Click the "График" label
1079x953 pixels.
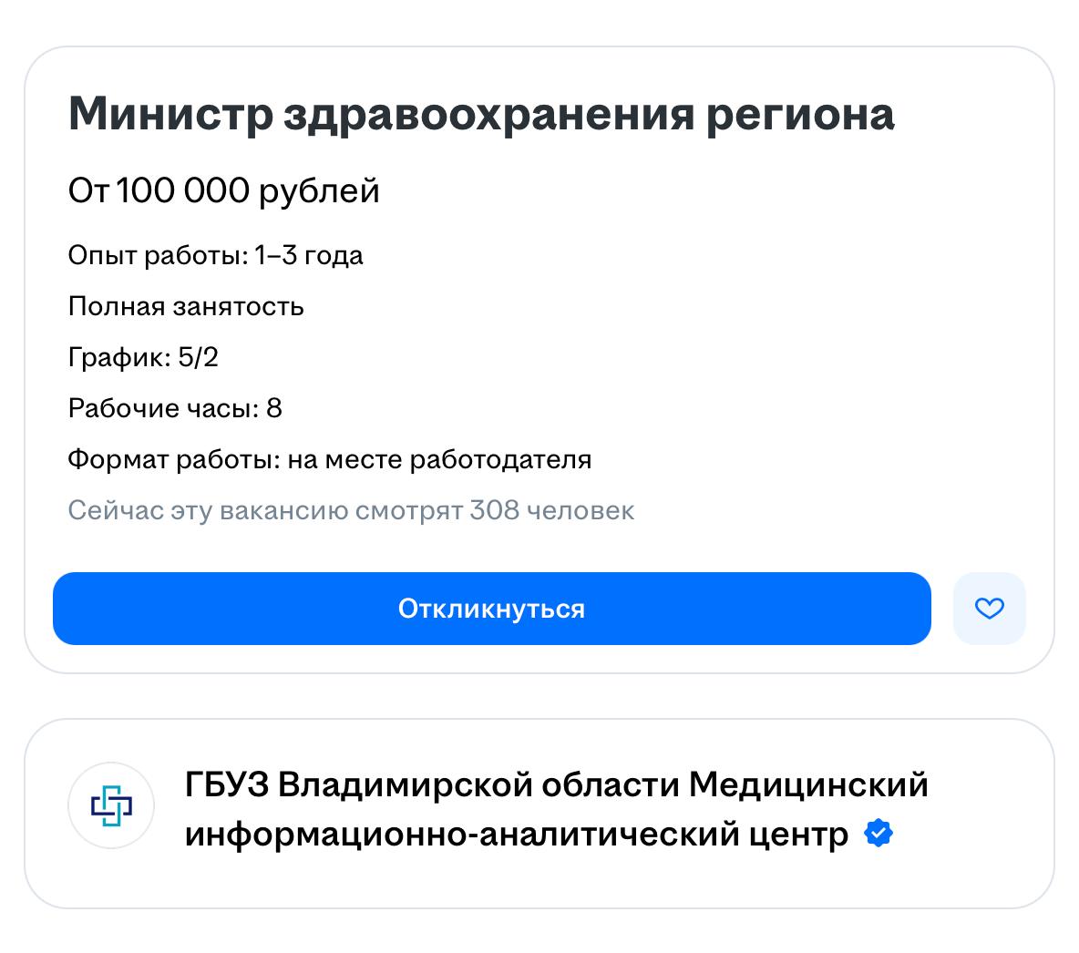tap(117, 358)
